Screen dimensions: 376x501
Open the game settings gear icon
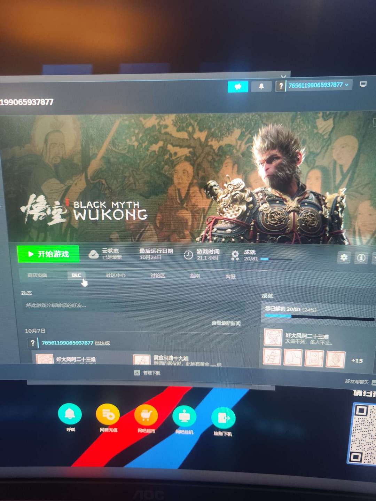point(344,257)
